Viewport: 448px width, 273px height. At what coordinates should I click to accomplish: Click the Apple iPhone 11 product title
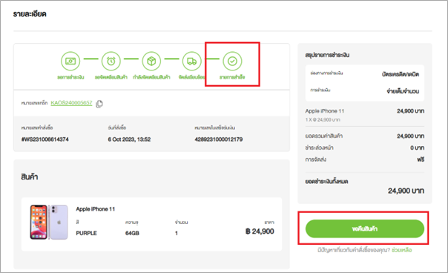click(x=96, y=209)
